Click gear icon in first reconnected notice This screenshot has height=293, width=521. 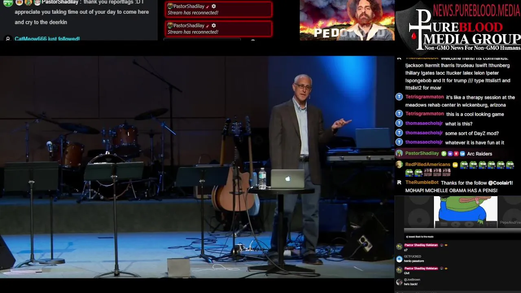tap(214, 7)
